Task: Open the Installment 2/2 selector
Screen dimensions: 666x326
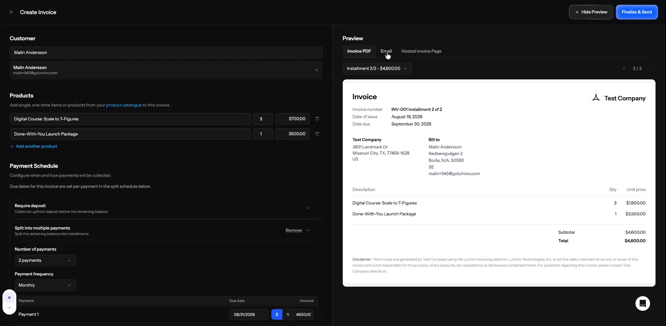Action: coord(377,69)
